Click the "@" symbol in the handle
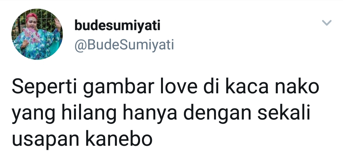 [79, 45]
